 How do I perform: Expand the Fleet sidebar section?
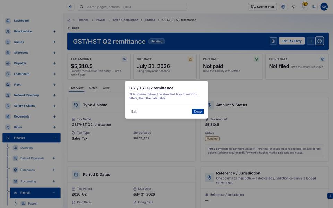54,85
